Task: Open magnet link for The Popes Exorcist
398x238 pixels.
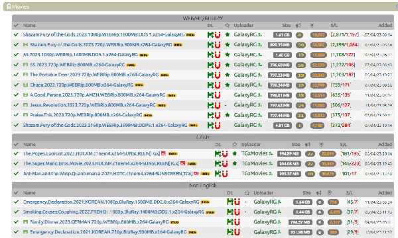Action: click(x=225, y=154)
